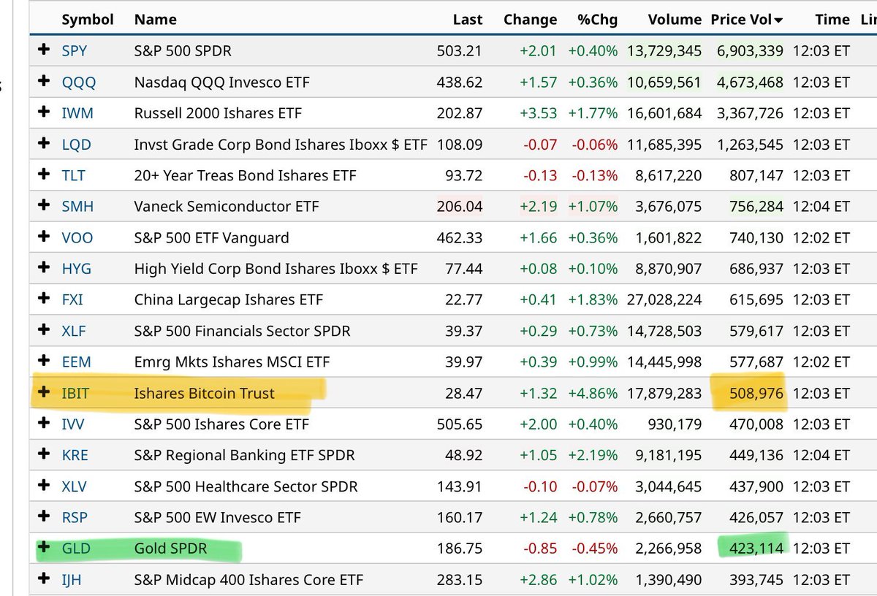This screenshot has height=596, width=877.
Task: Open the IJH symbol link
Action: tap(72, 580)
